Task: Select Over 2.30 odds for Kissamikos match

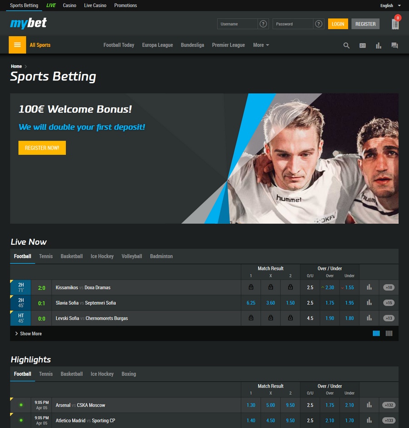Action: click(329, 287)
